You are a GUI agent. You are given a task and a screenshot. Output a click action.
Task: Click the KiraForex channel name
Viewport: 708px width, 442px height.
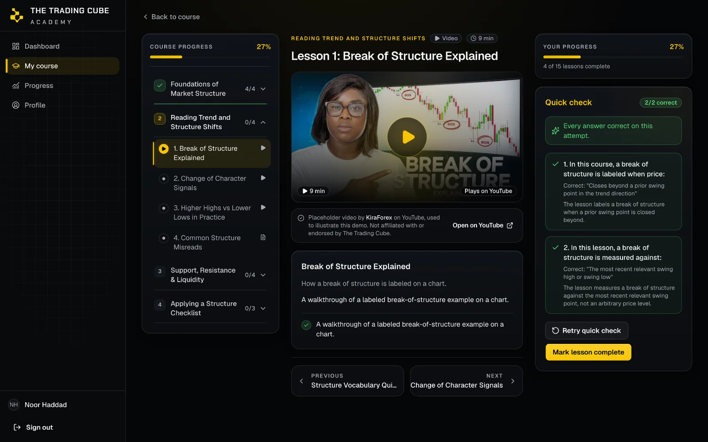379,217
